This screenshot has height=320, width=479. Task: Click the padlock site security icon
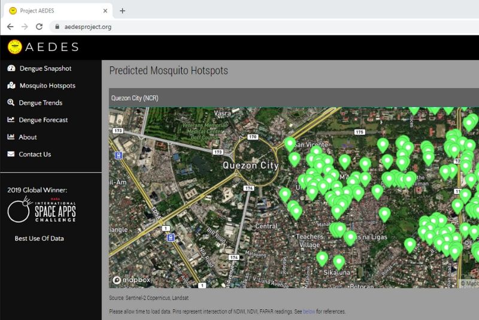pyautogui.click(x=57, y=26)
